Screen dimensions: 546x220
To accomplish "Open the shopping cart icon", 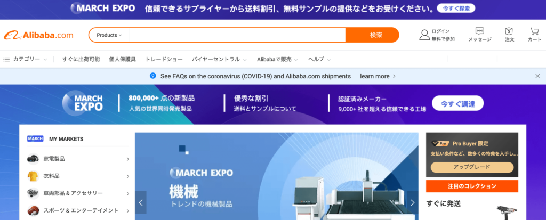I will click(534, 31).
